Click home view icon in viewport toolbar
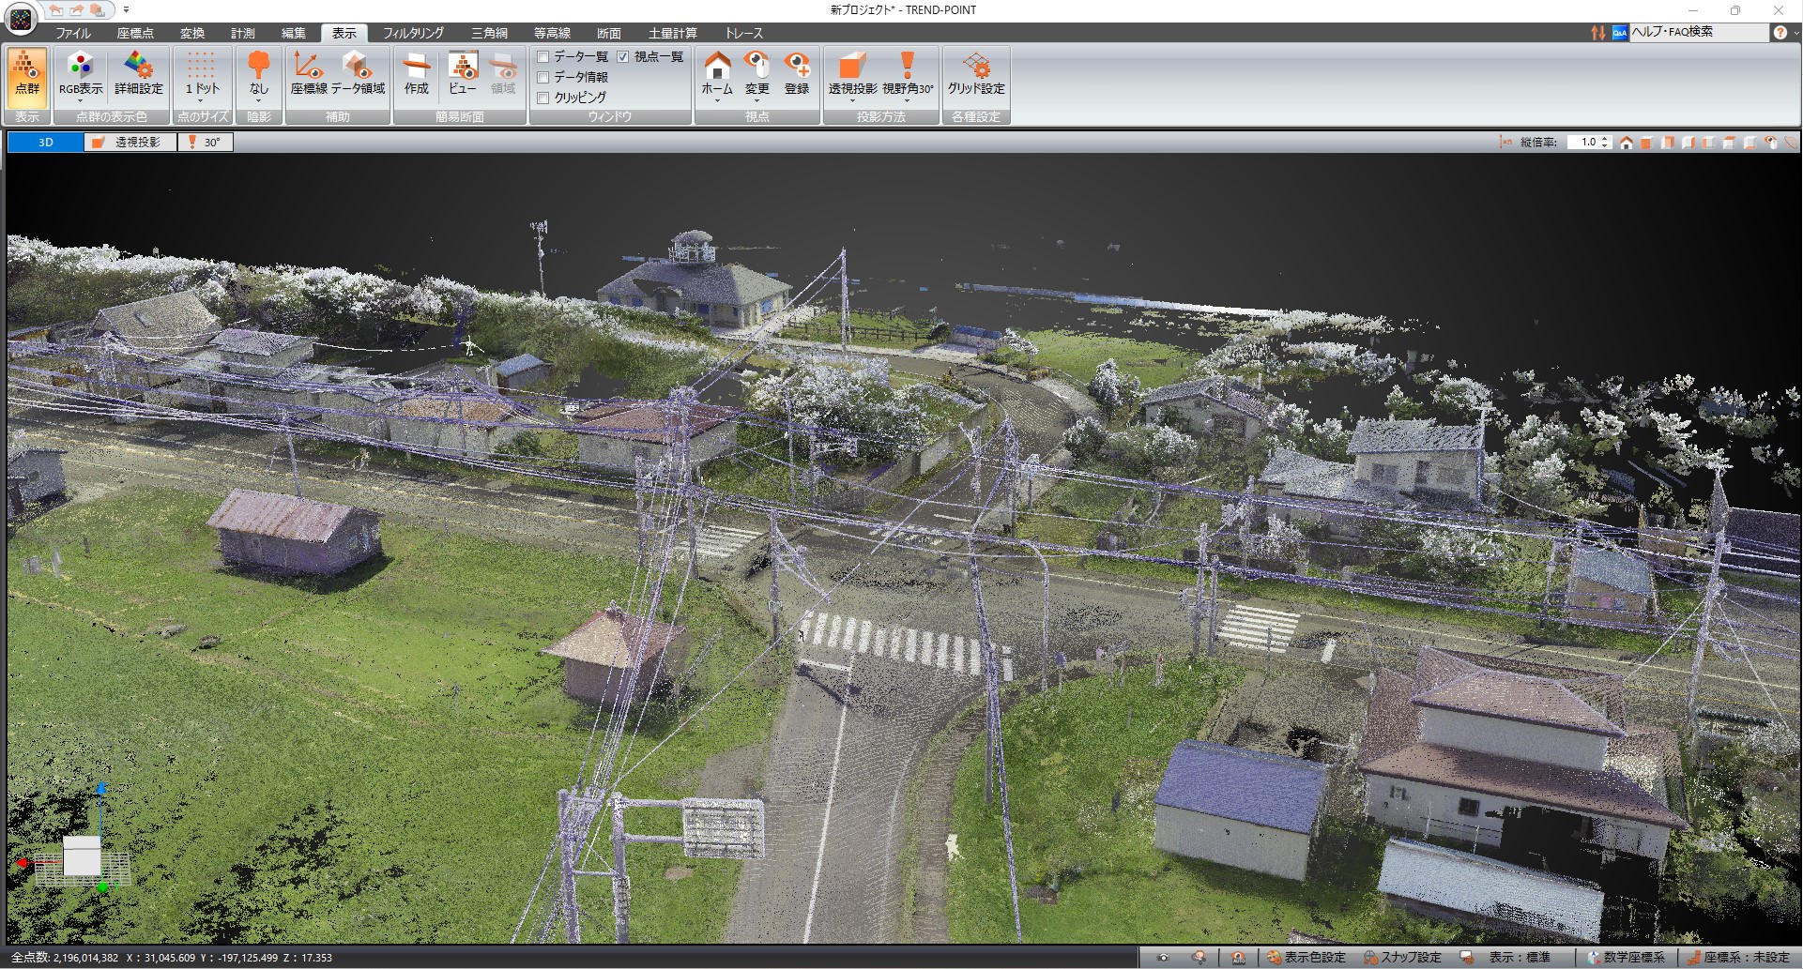The height and width of the screenshot is (969, 1803). coord(1627,143)
